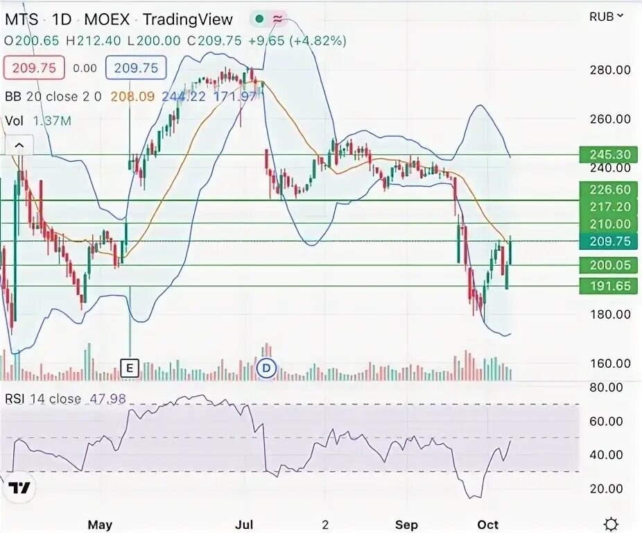Click the RSI 80.00 axis label
The image size is (642, 533).
pyautogui.click(x=606, y=387)
